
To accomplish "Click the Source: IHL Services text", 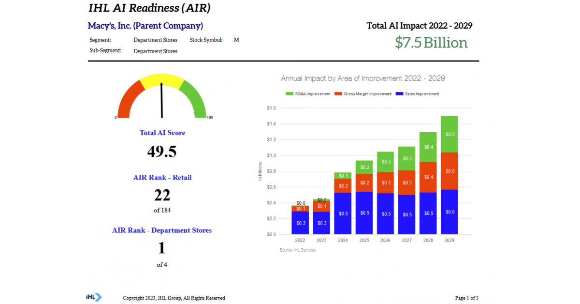I will click(297, 250).
